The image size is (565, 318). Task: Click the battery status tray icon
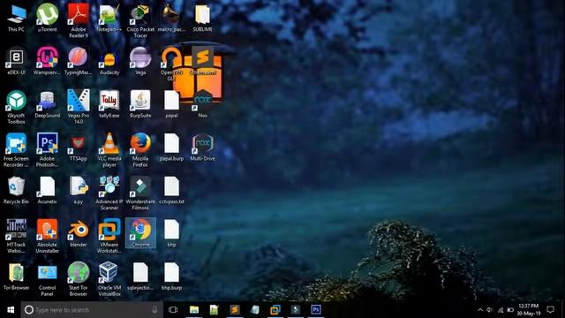pos(510,310)
